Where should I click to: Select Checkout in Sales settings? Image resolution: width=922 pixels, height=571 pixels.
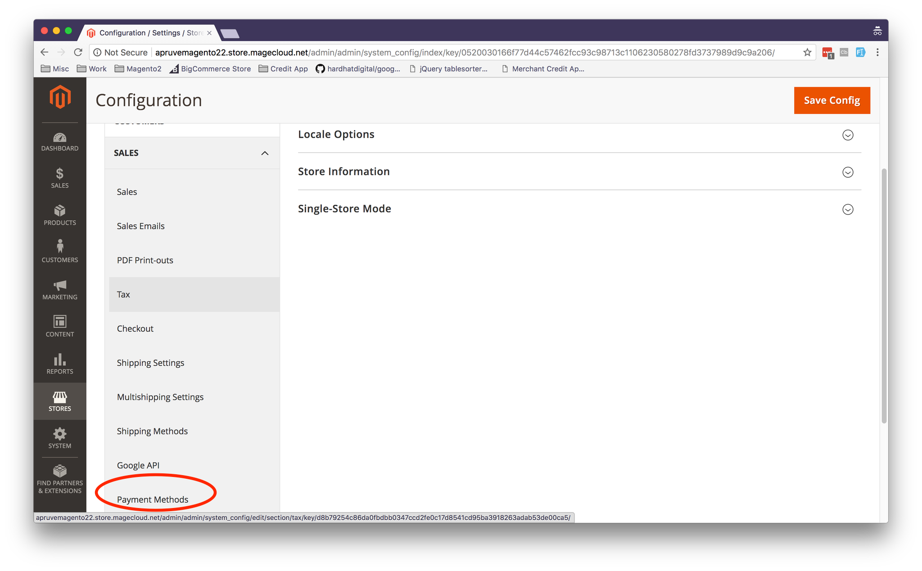(x=135, y=328)
